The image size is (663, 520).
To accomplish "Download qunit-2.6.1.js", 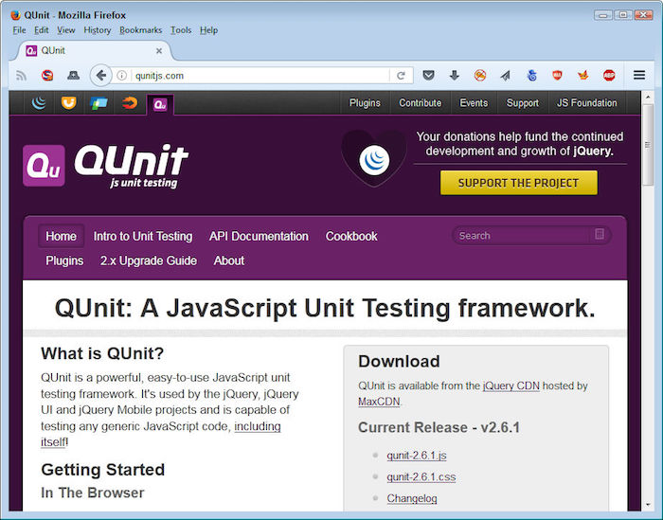I will [417, 456].
